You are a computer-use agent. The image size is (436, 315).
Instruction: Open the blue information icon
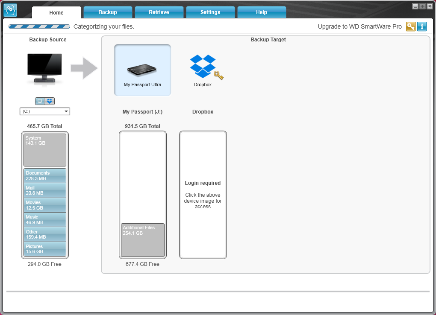(x=422, y=26)
